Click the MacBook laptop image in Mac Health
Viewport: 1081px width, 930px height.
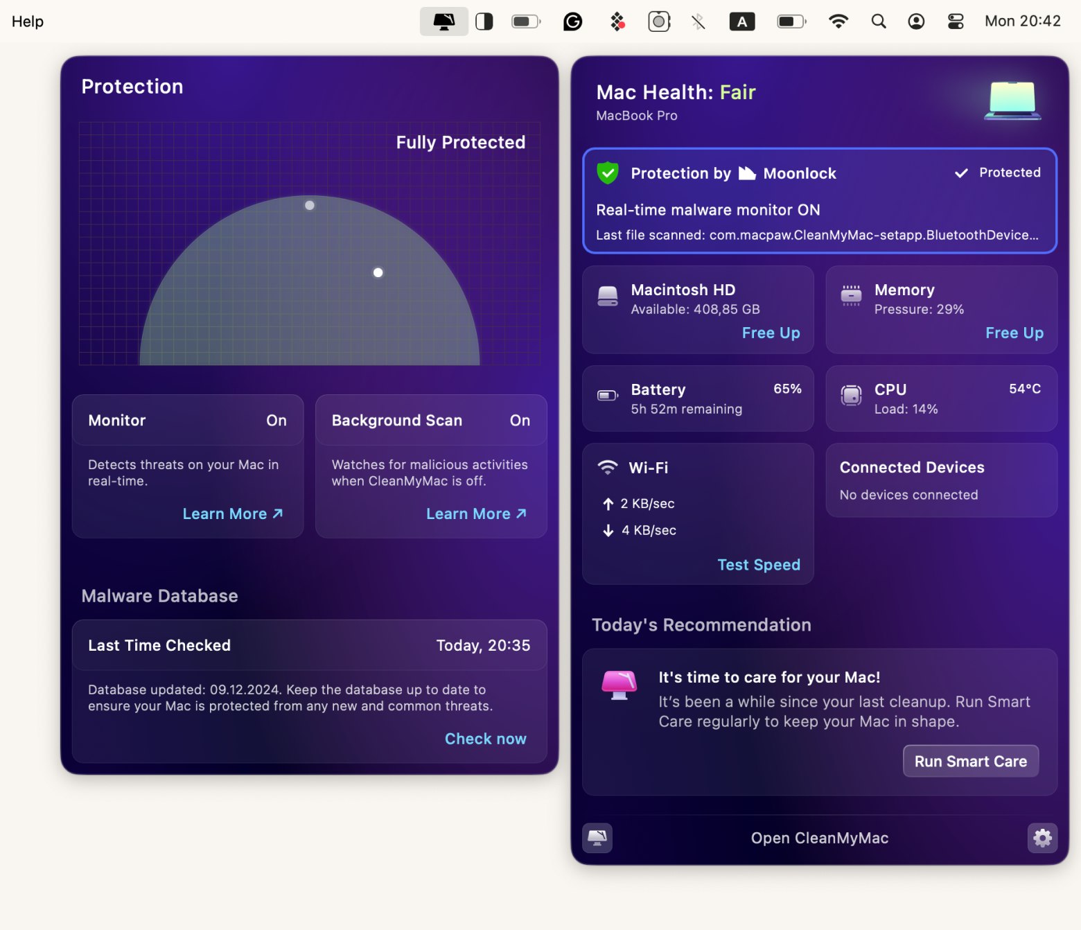1013,101
